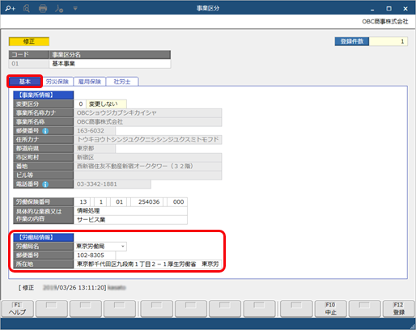Select the 東京労働局 combo box
This screenshot has height=330, width=416.
coord(100,246)
